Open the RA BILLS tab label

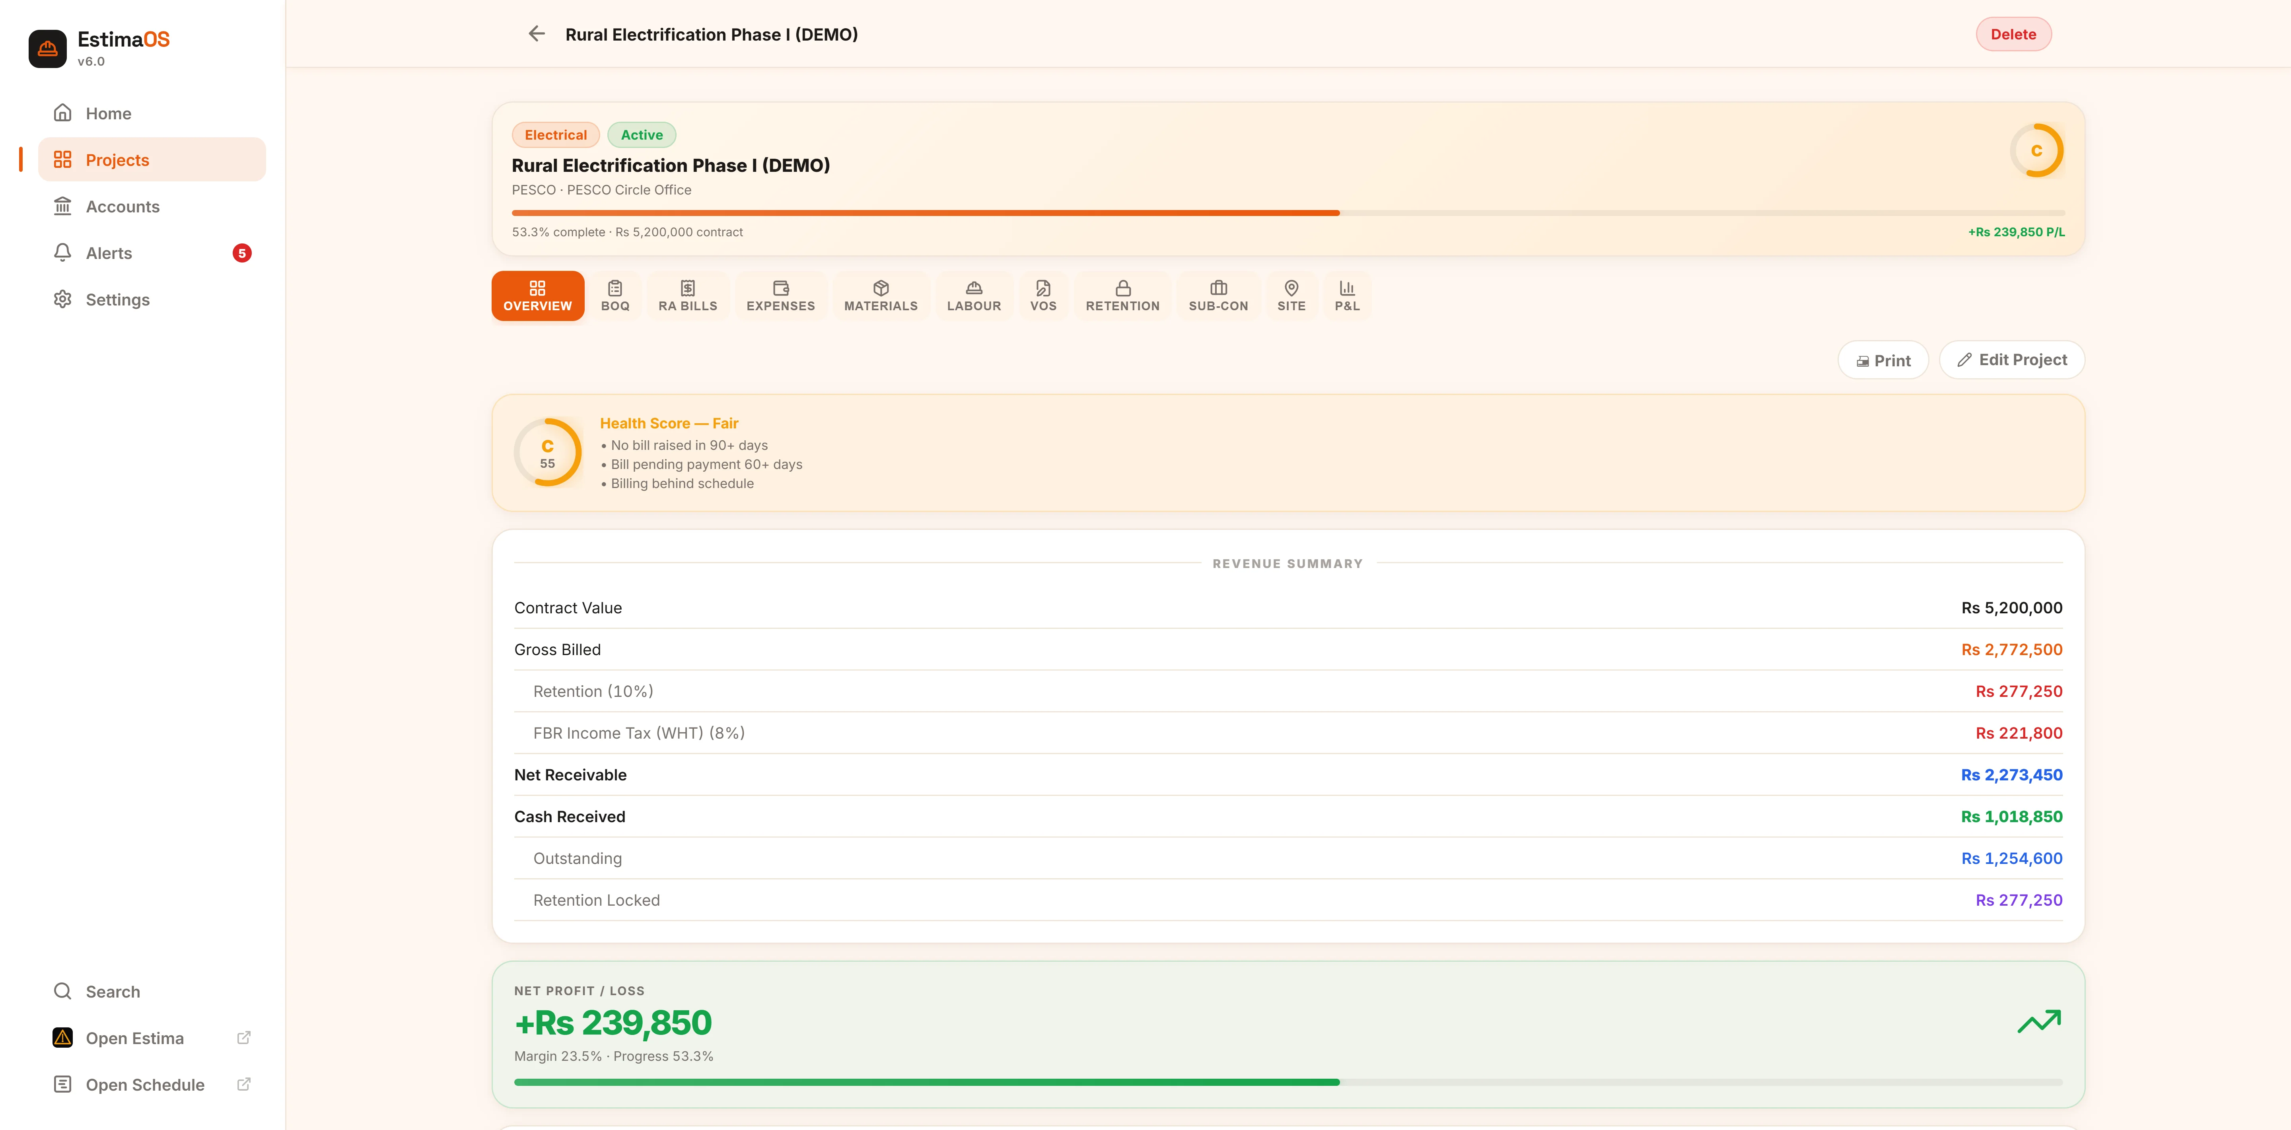[687, 306]
